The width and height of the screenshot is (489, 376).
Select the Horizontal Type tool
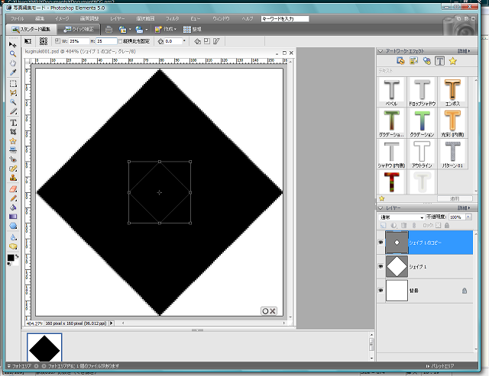point(13,122)
